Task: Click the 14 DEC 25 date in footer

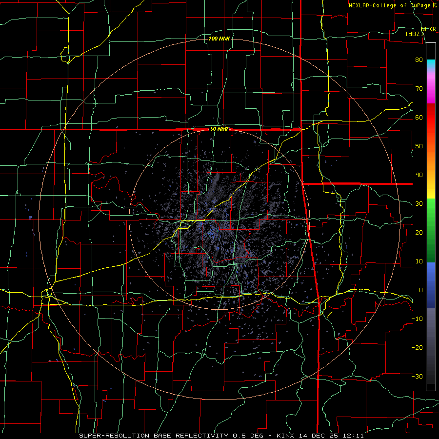Action: (x=319, y=436)
